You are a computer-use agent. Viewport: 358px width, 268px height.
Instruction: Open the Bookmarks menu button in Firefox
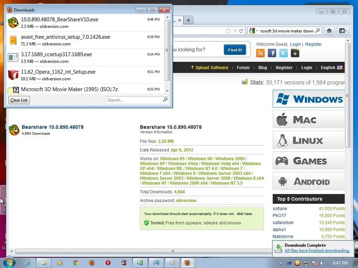pos(343,31)
